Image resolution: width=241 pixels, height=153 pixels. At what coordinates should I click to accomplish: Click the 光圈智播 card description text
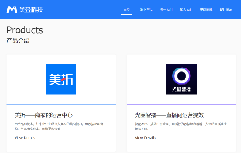point(180,126)
